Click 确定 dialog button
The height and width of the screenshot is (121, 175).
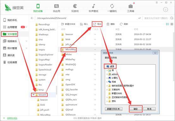point(136,109)
